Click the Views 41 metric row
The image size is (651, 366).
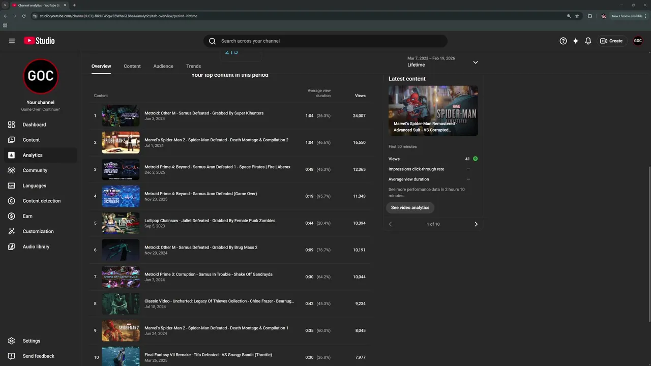tap(433, 159)
